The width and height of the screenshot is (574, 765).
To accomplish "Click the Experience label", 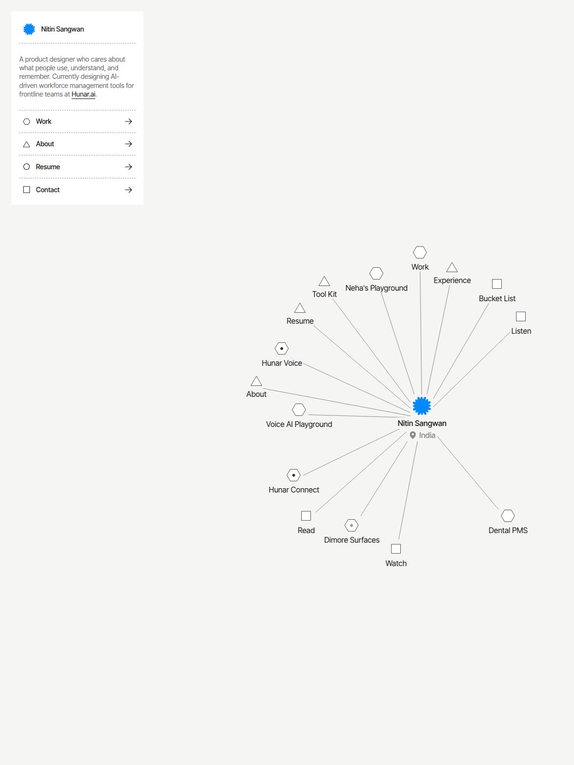I will [452, 280].
